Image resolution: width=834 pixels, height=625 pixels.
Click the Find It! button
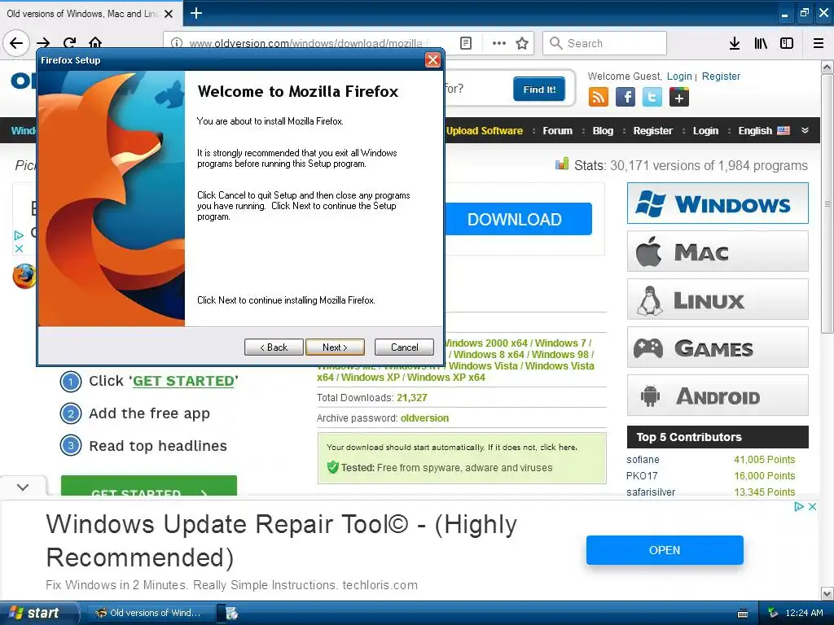point(539,90)
